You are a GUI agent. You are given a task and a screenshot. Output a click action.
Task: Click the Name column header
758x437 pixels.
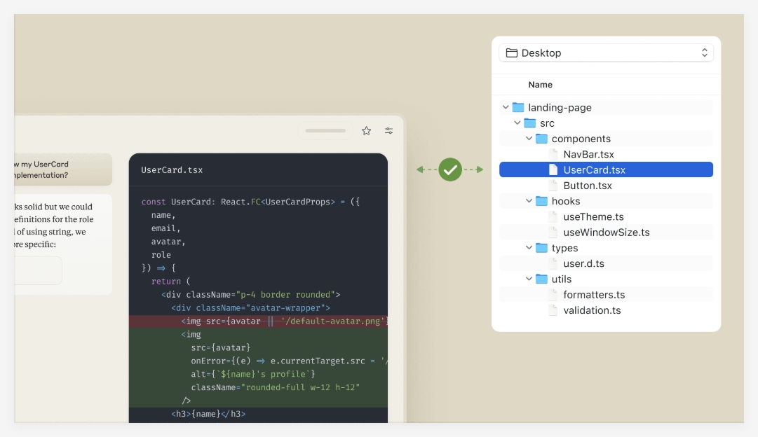pyautogui.click(x=541, y=84)
